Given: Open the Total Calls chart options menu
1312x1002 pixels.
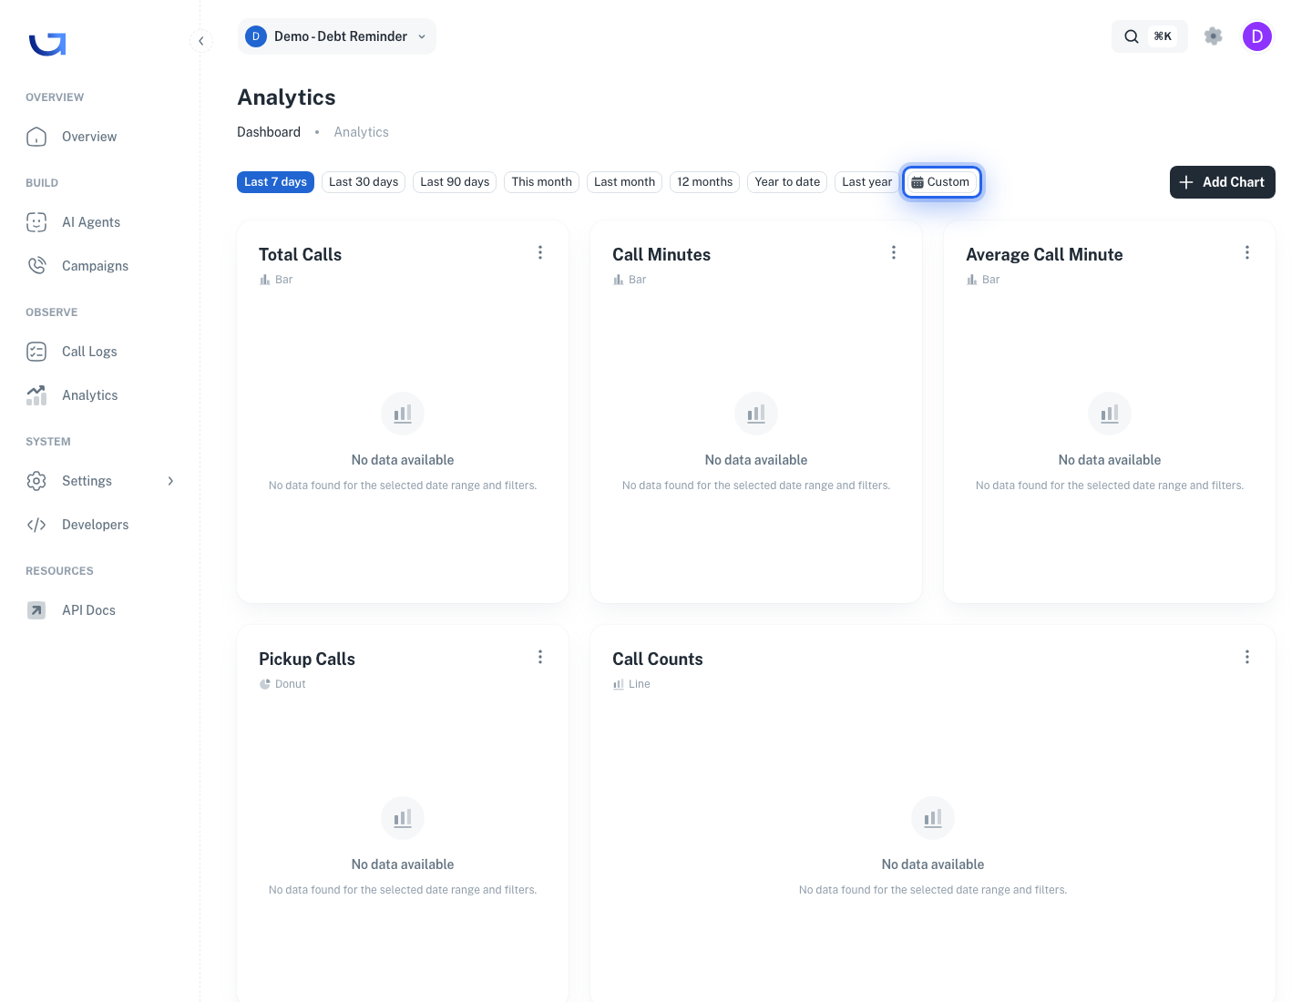Looking at the screenshot, I should (540, 252).
